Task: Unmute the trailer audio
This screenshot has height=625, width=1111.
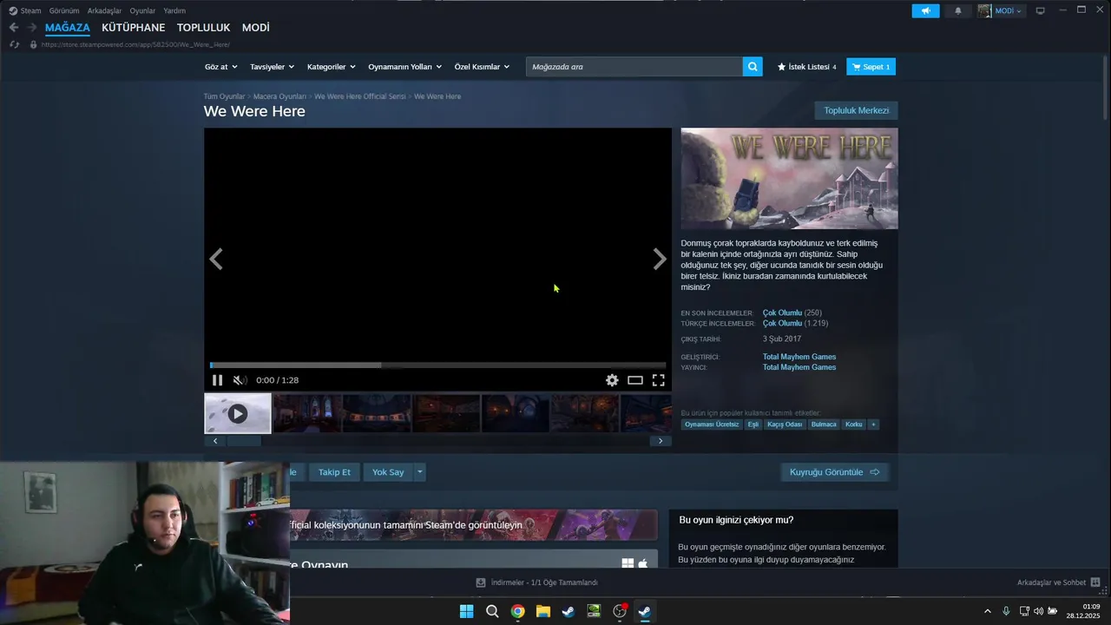Action: tap(240, 380)
